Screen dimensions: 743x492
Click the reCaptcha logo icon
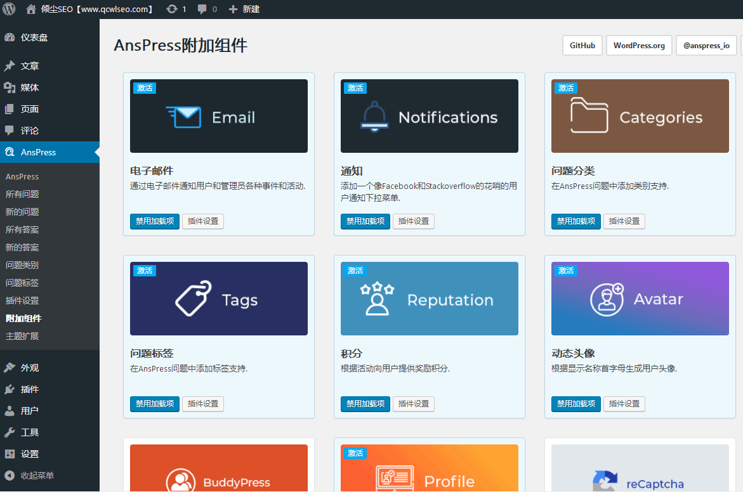605,481
